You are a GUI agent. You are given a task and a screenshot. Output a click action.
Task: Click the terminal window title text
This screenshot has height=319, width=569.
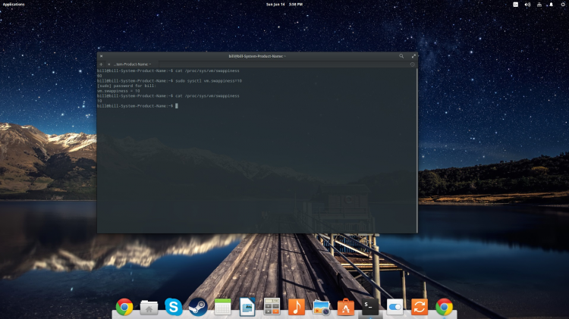257,56
